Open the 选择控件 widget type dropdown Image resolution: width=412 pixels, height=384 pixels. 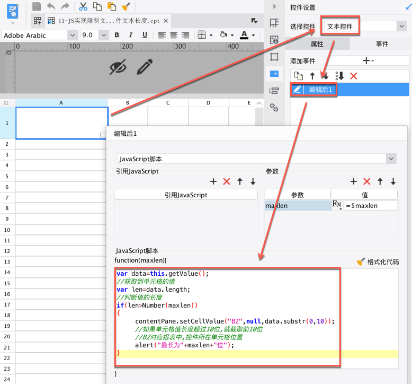[401, 26]
